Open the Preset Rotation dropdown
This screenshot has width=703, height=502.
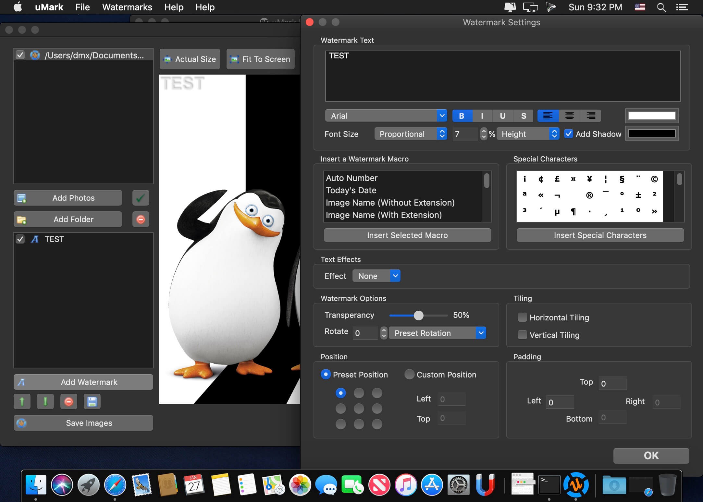coord(437,333)
